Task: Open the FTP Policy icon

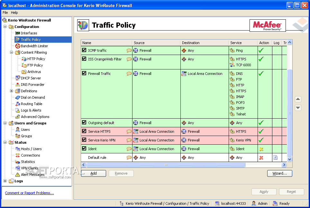Action: pyautogui.click(x=24, y=65)
